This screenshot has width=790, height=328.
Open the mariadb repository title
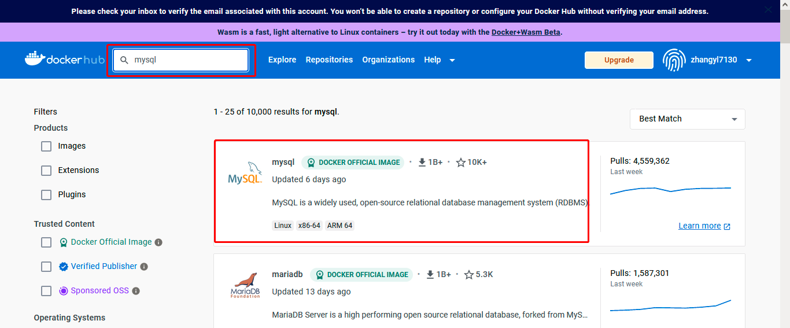(x=287, y=275)
